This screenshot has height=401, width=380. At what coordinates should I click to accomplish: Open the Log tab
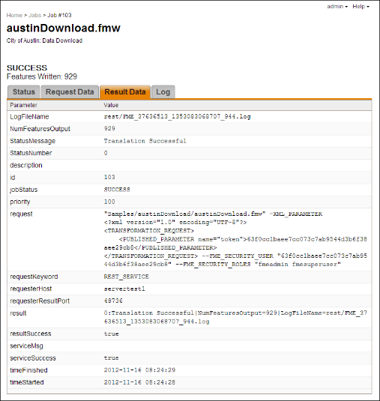pos(163,91)
